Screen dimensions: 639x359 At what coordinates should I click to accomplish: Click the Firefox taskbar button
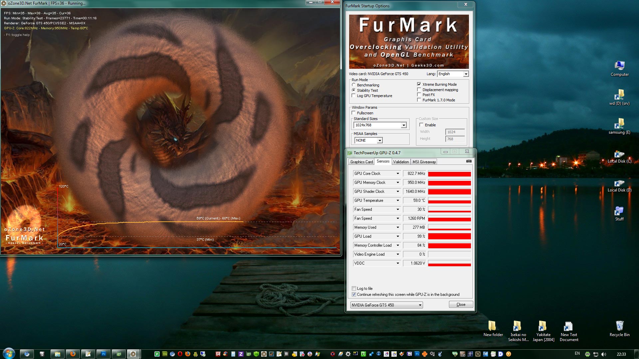click(73, 354)
